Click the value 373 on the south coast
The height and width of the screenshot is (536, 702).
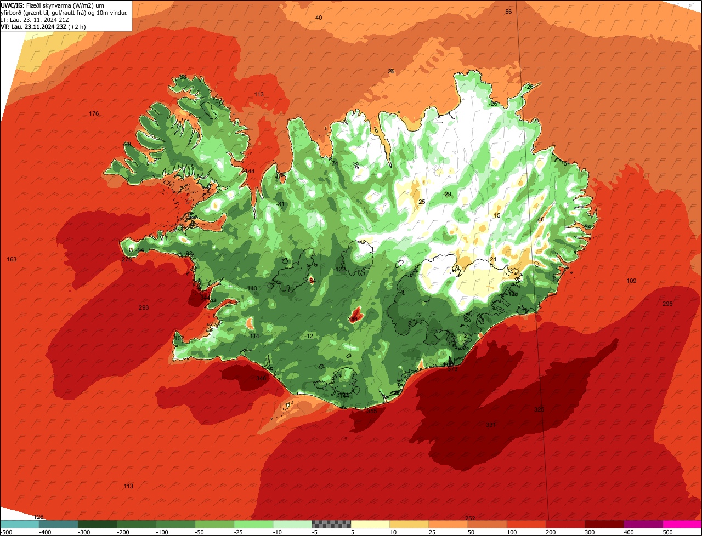tap(452, 369)
